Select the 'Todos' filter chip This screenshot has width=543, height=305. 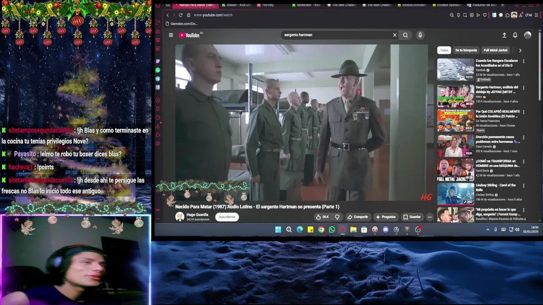click(444, 50)
